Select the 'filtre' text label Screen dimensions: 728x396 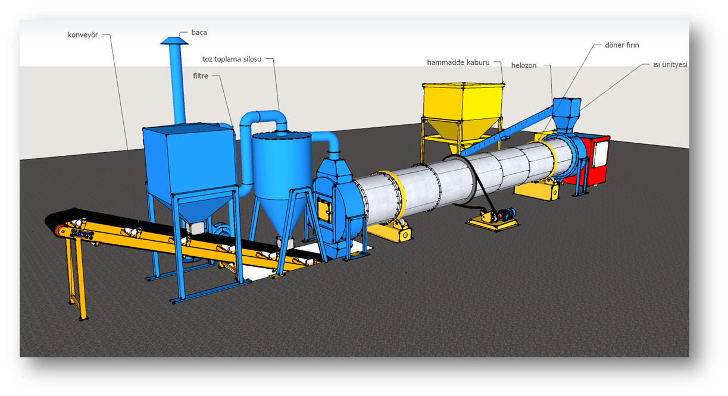tap(201, 76)
